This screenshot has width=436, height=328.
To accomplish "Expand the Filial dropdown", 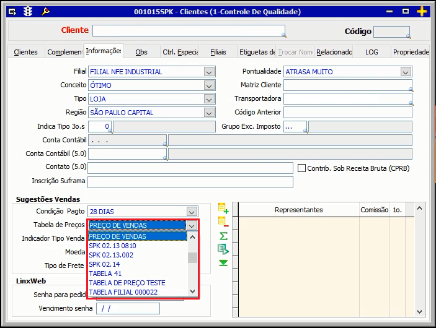I will coord(209,72).
